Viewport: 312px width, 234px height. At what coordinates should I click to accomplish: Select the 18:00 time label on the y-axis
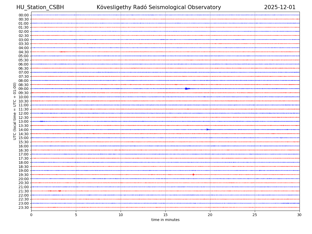click(x=23, y=162)
